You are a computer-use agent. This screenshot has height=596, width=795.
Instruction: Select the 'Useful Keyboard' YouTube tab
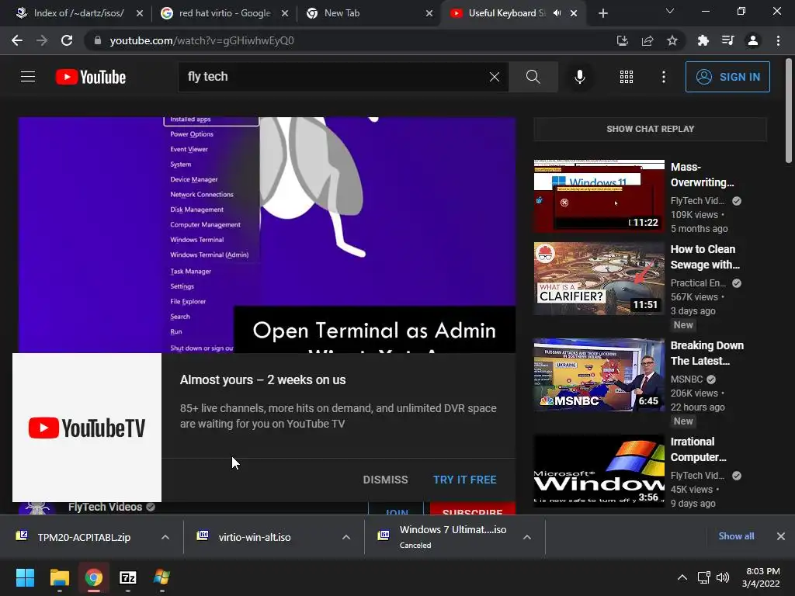(506, 13)
